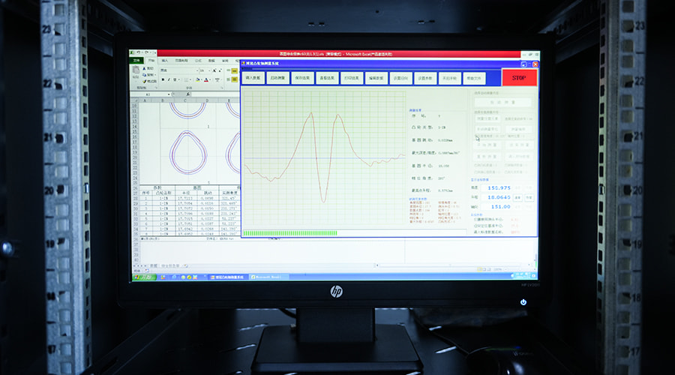The image size is (675, 375).
Task: Click the 18.0645 radius value field
Action: [x=499, y=197]
